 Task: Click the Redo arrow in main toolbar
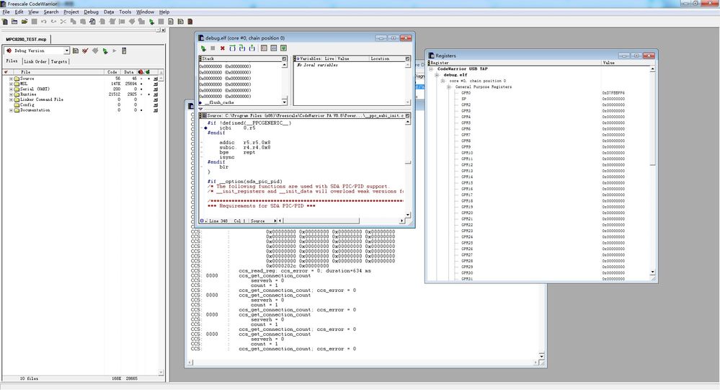(54, 22)
